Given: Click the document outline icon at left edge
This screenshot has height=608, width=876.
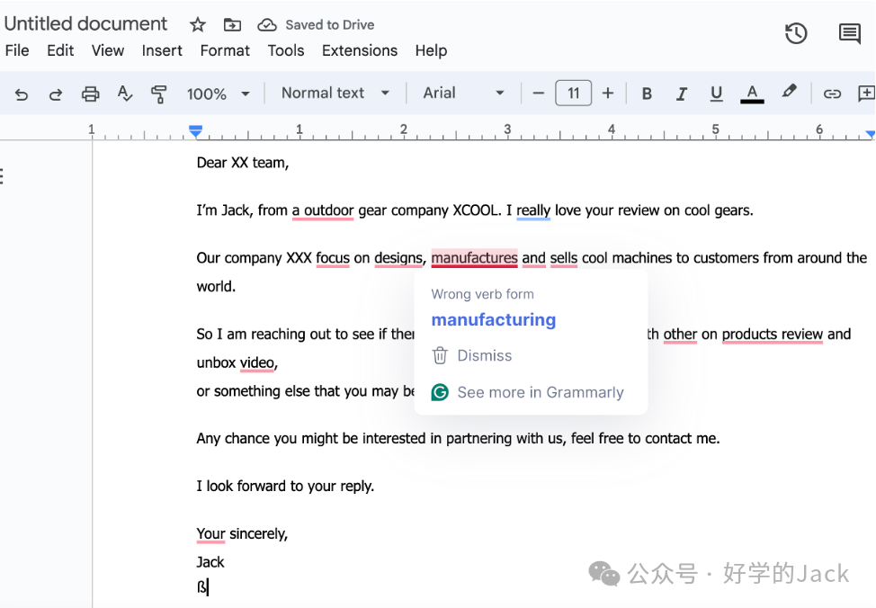Looking at the screenshot, I should (x=2, y=176).
